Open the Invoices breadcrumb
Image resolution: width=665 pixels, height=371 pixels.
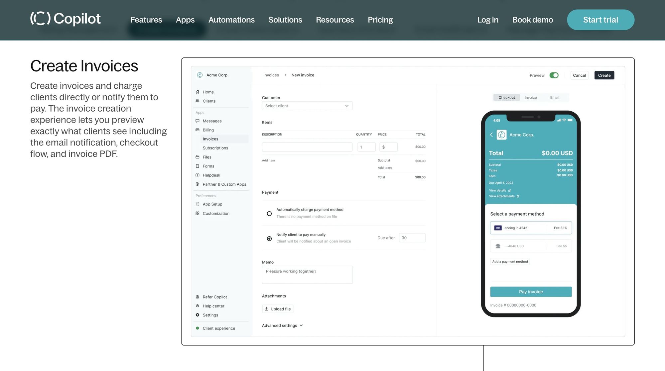[x=271, y=75]
